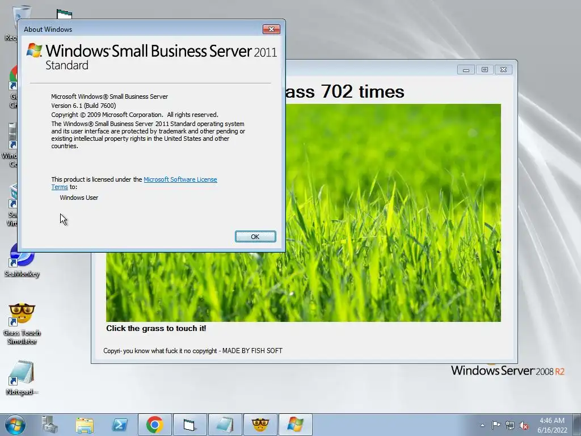The width and height of the screenshot is (581, 436).
Task: Click the 'Version 6.1 (Build 7600)' text
Action: coord(83,106)
